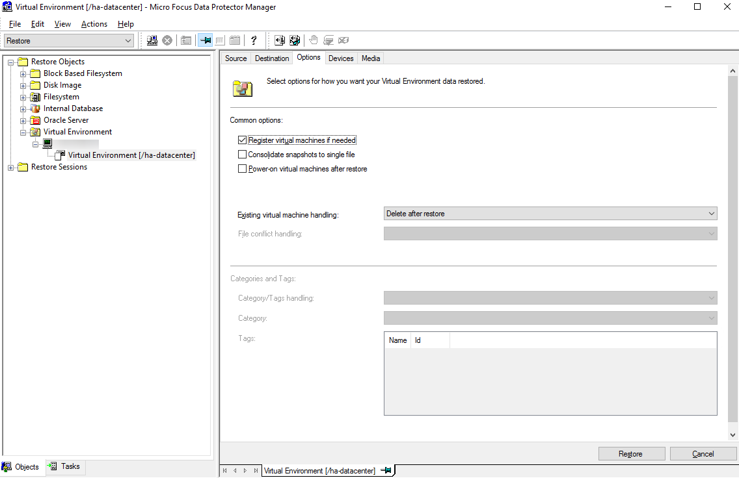Image resolution: width=739 pixels, height=478 pixels.
Task: Switch to the Objects navigation tab
Action: 21,467
